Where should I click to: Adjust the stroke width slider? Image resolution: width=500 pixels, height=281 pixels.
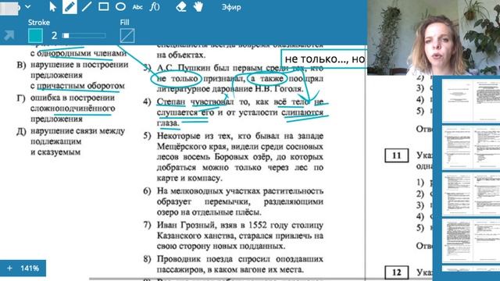[x=84, y=35]
